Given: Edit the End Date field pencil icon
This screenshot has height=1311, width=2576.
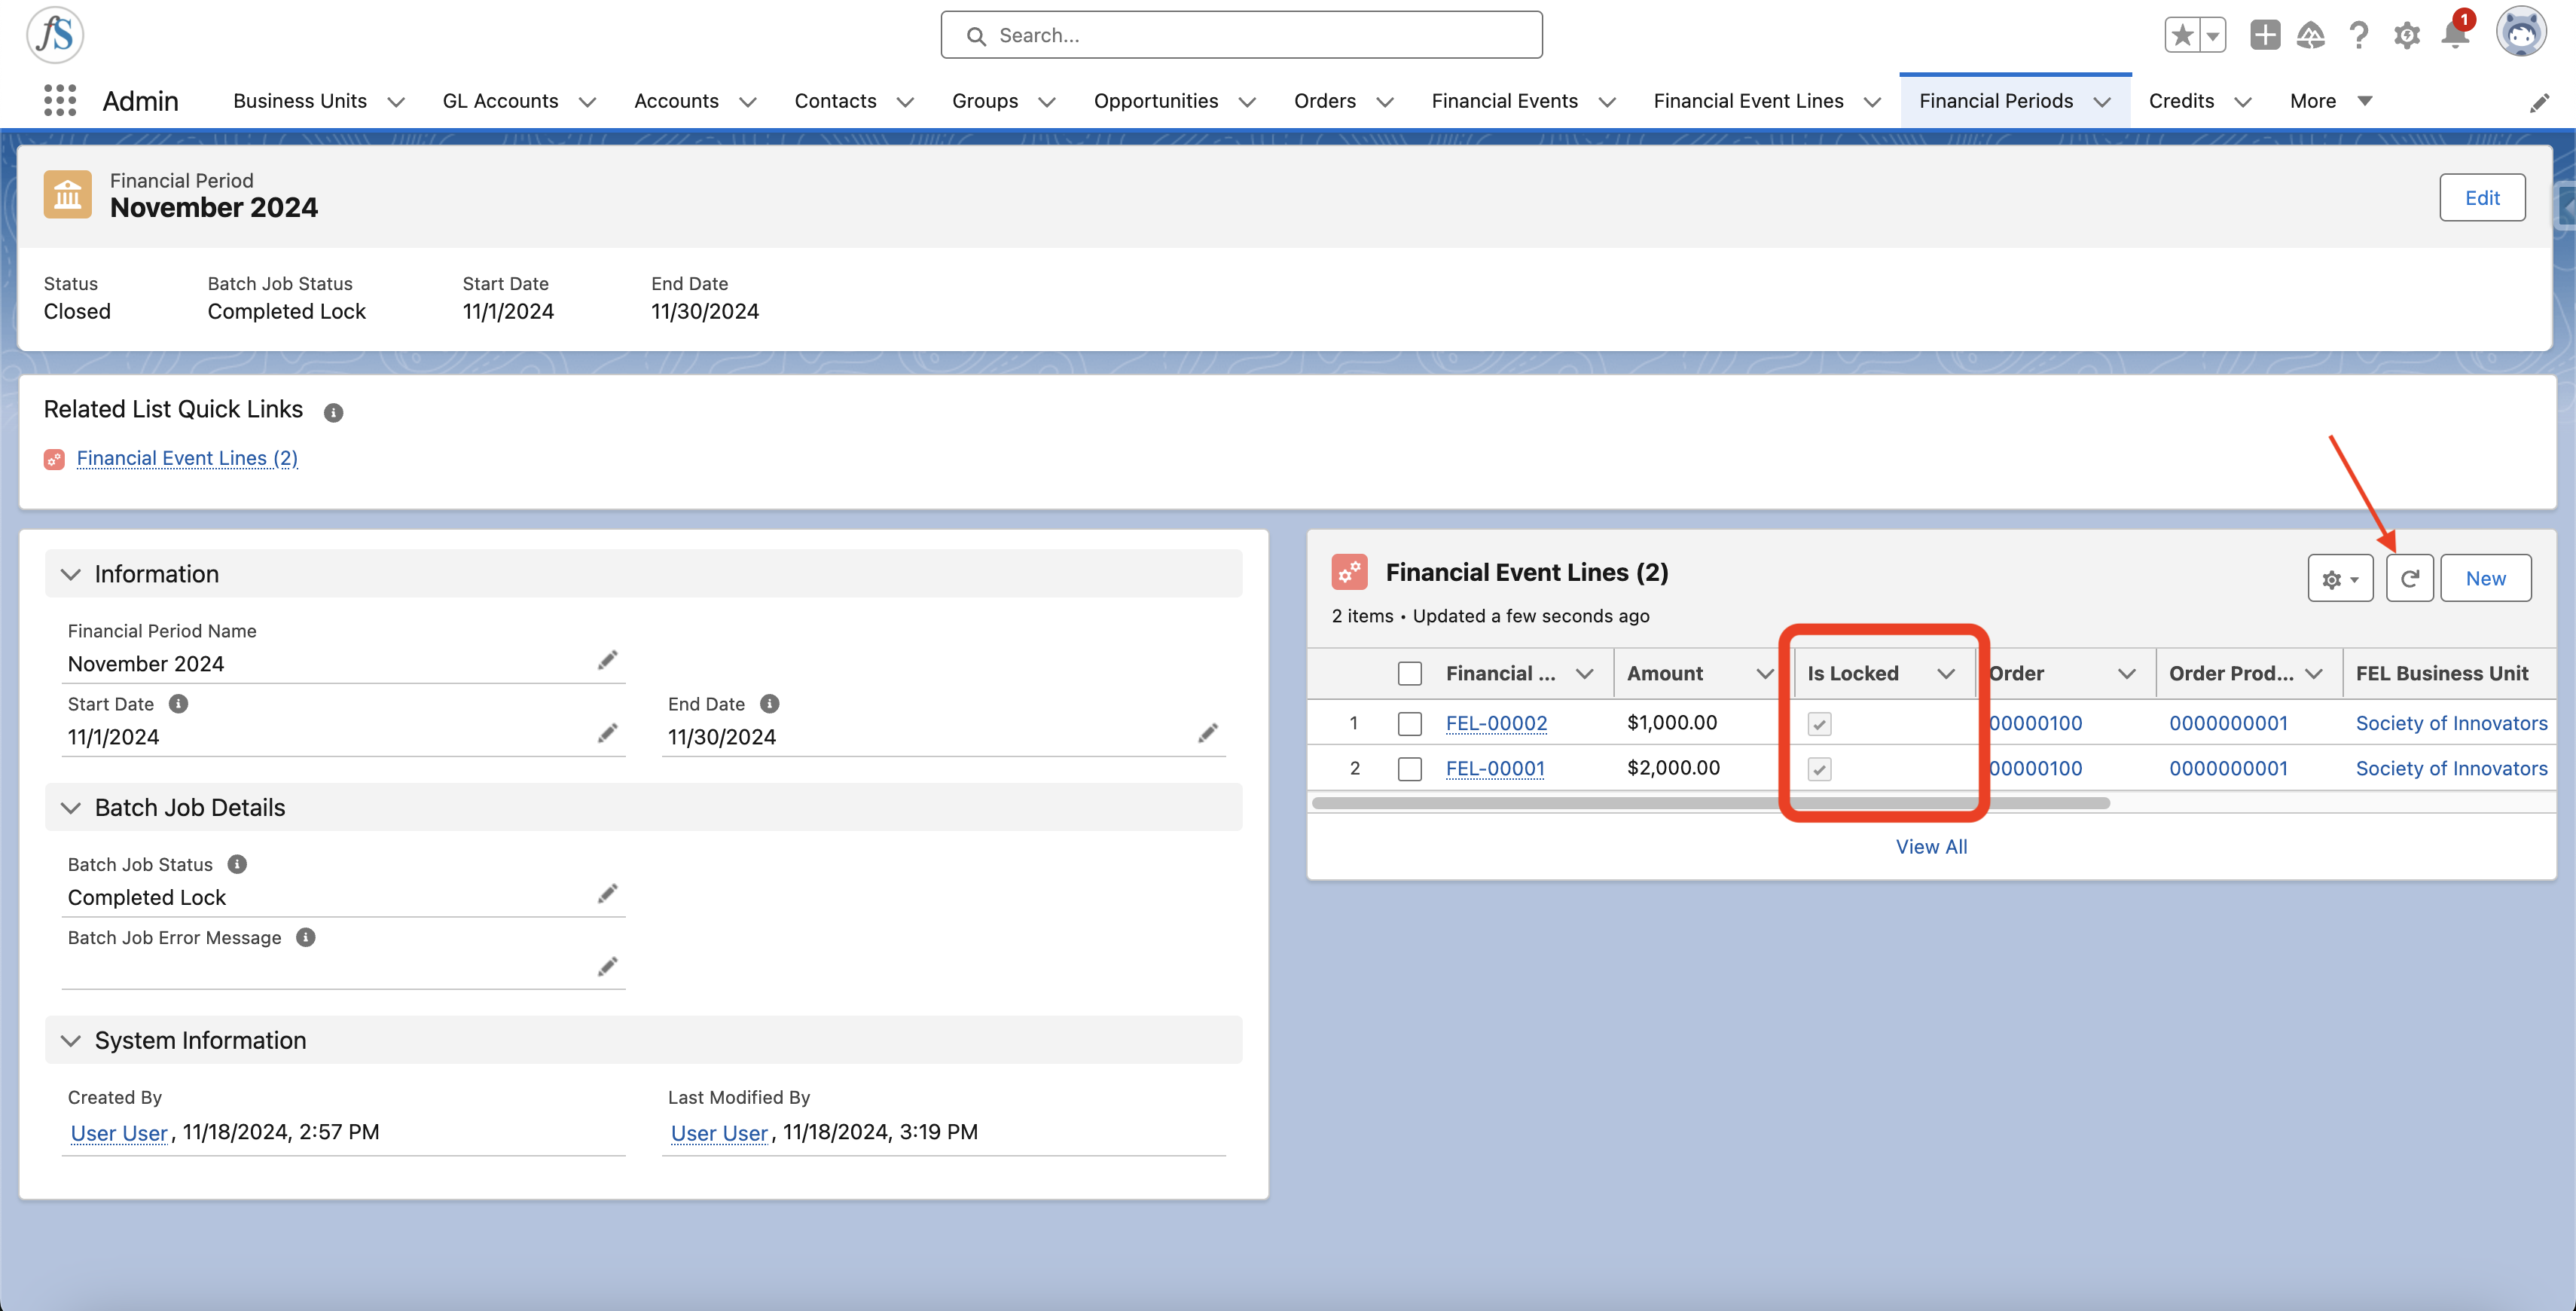Looking at the screenshot, I should point(1207,733).
